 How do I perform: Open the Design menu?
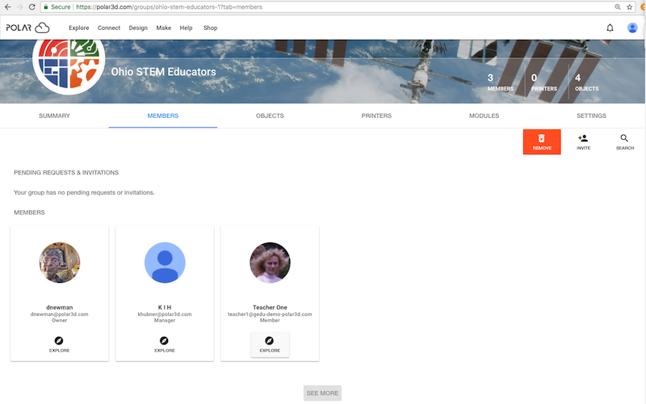[x=138, y=27]
